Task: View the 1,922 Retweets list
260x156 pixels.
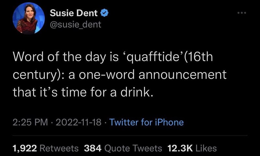Action: coord(45,148)
